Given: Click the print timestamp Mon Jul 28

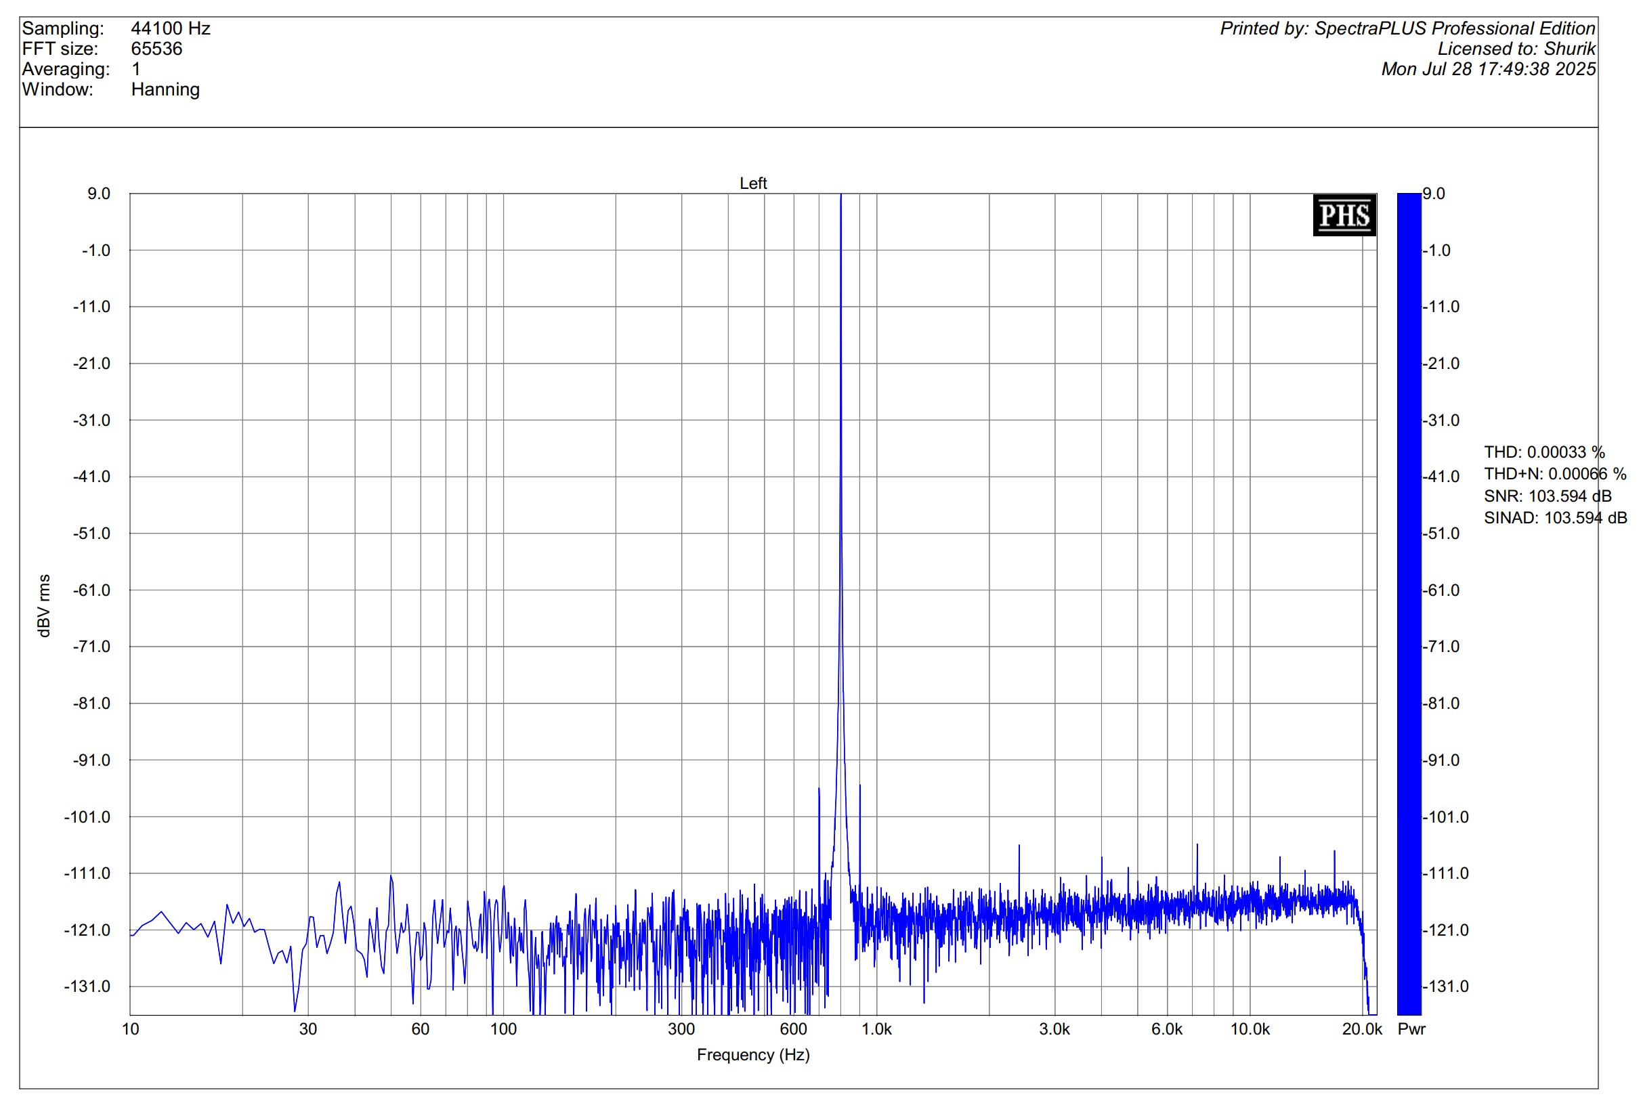Looking at the screenshot, I should tap(1488, 69).
